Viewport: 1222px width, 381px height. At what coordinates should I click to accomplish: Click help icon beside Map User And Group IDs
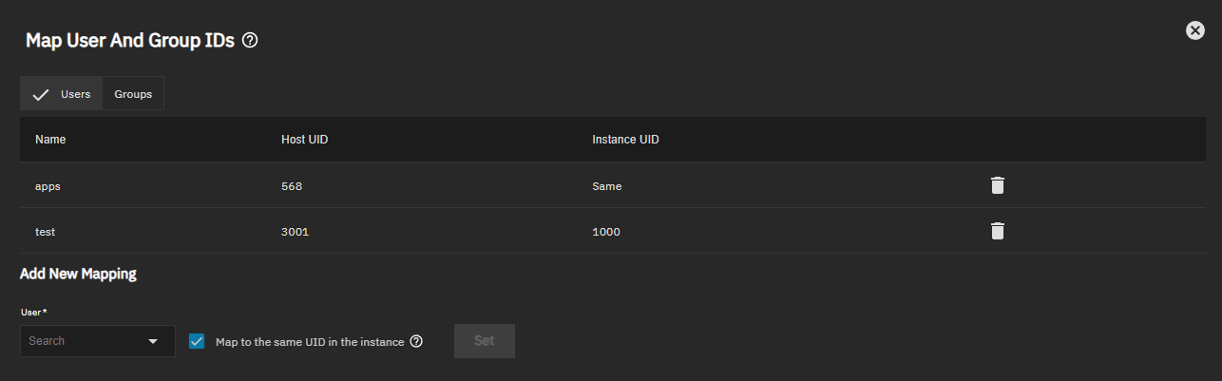[x=251, y=41]
